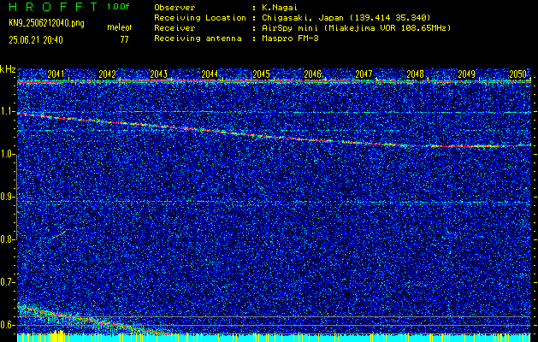The height and width of the screenshot is (342, 538).
Task: Click the 0.6 kHz axis label
Action: point(8,325)
